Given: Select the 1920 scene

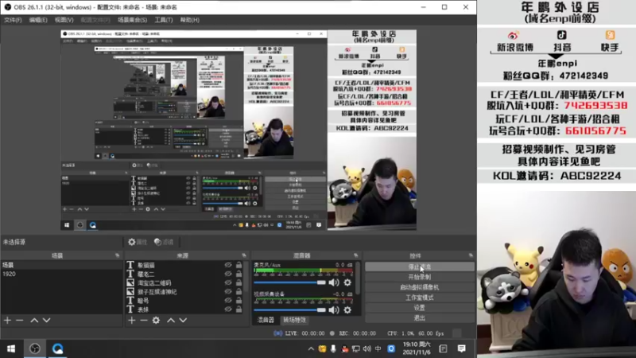Looking at the screenshot, I should [61, 274].
